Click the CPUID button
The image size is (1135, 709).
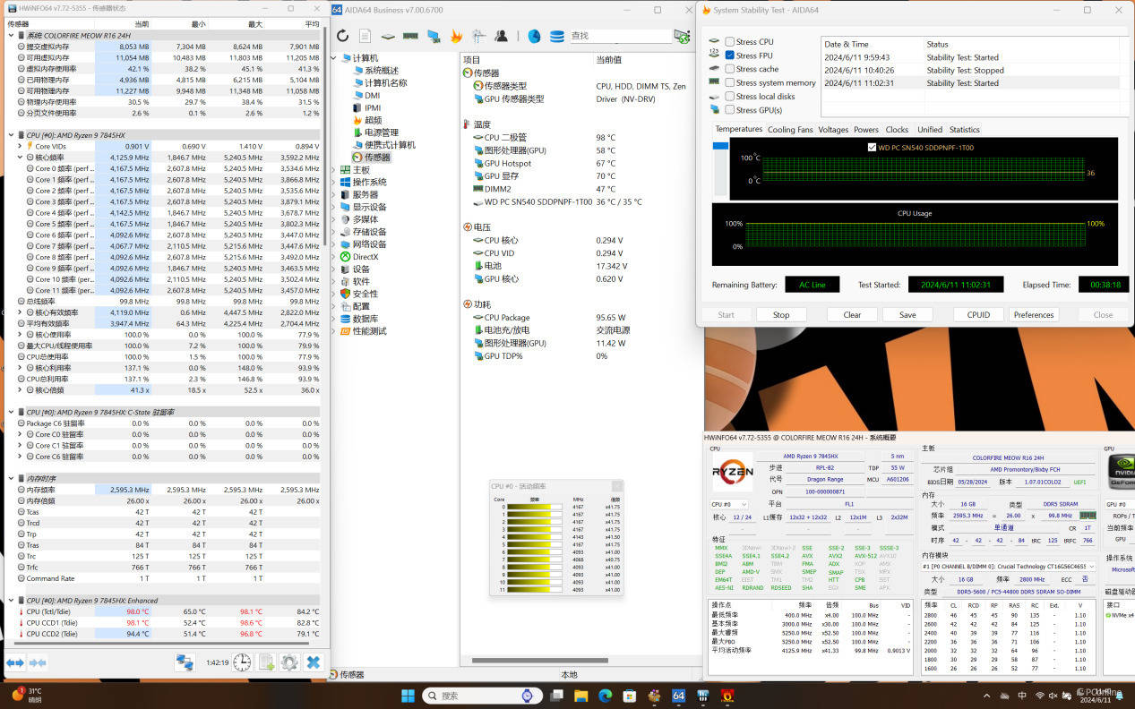point(978,315)
